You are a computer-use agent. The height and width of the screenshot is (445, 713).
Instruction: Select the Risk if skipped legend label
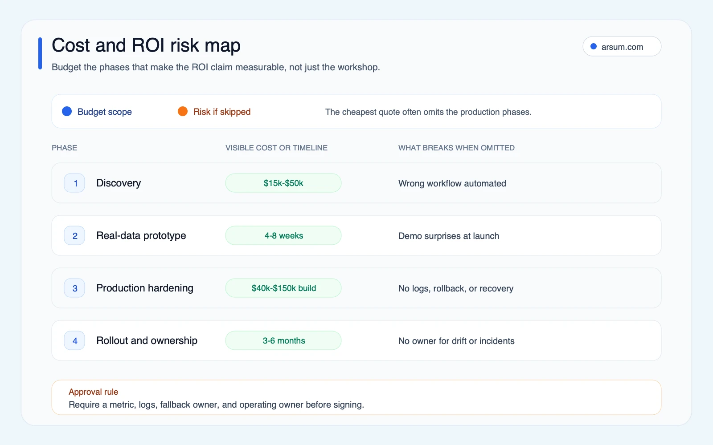[x=222, y=112]
